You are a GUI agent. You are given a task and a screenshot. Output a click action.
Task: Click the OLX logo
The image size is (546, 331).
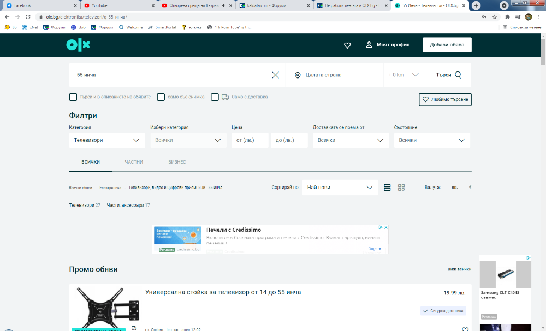(x=78, y=45)
